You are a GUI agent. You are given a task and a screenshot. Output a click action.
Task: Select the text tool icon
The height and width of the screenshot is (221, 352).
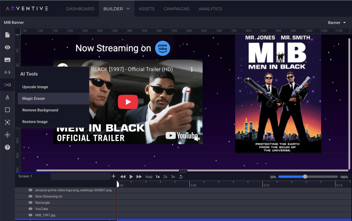point(8,97)
